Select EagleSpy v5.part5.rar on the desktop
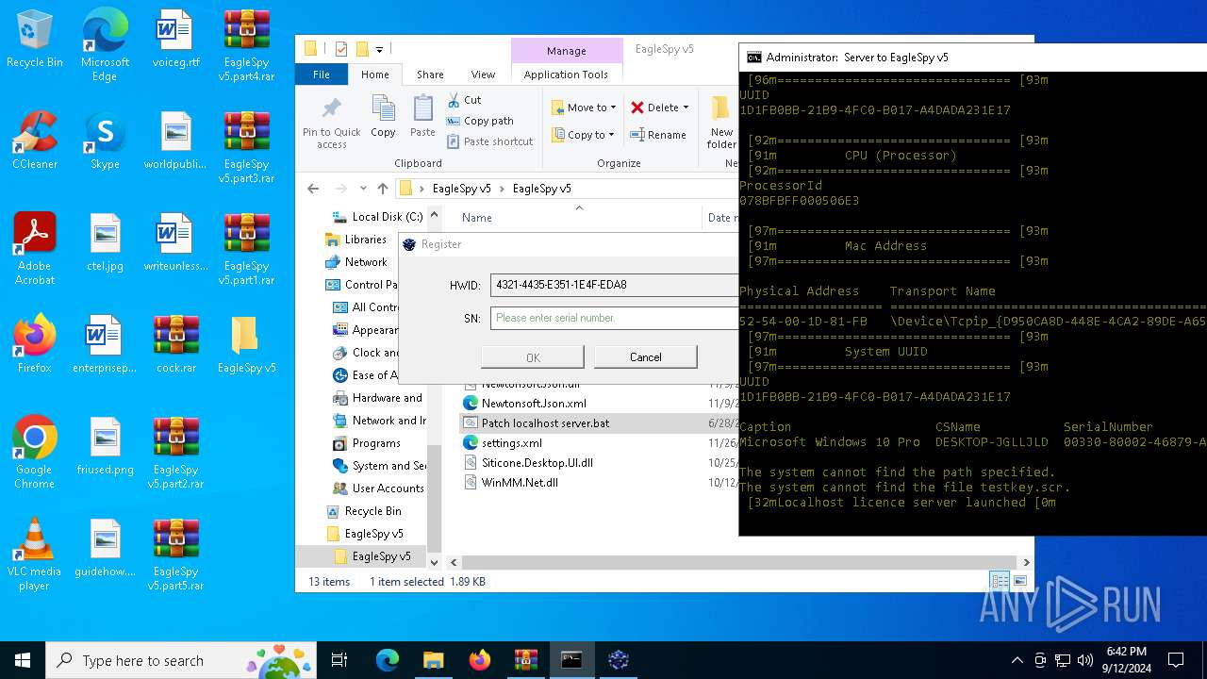The height and width of the screenshot is (679, 1207). [175, 555]
